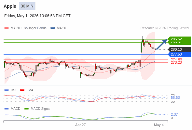The height and width of the screenshot is (130, 192).
Task: Click the 285.52 green target price label
Action: tap(179, 39)
